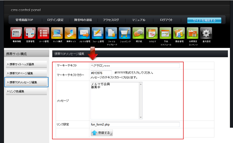
Task: Click the message textarea scrollbar down arrow
Action: coord(141,117)
